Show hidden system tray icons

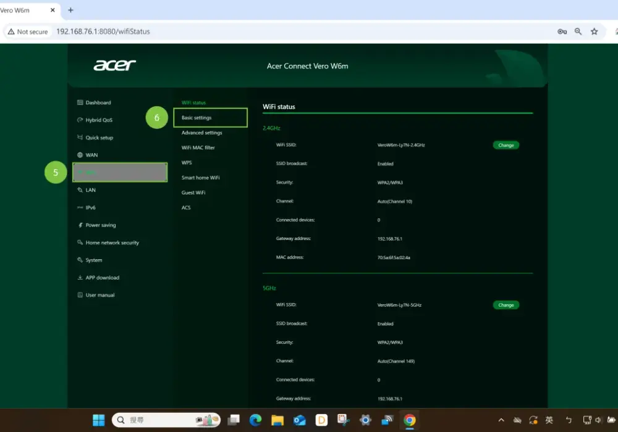click(501, 420)
